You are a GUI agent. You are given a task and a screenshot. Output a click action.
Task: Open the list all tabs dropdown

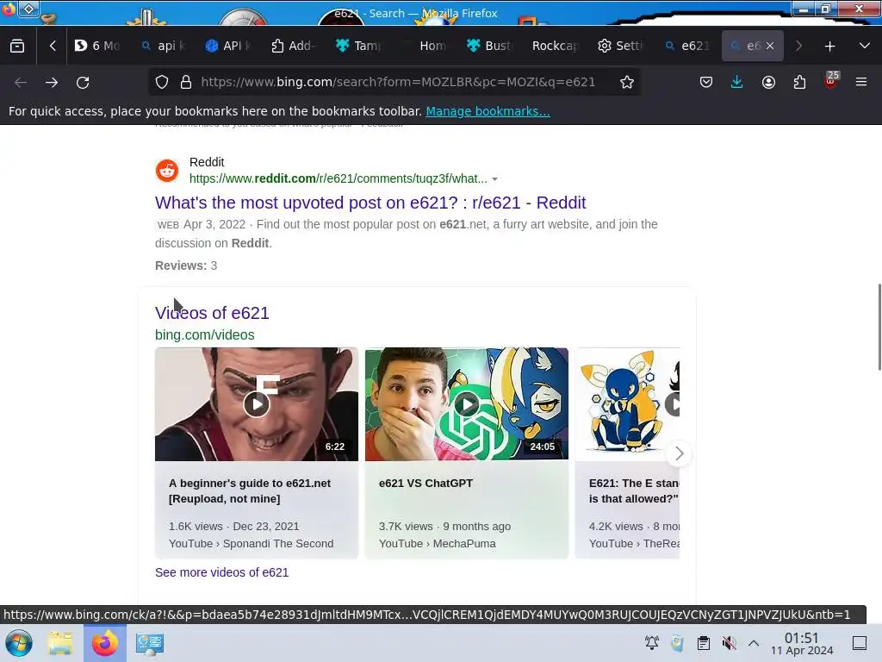click(x=865, y=46)
